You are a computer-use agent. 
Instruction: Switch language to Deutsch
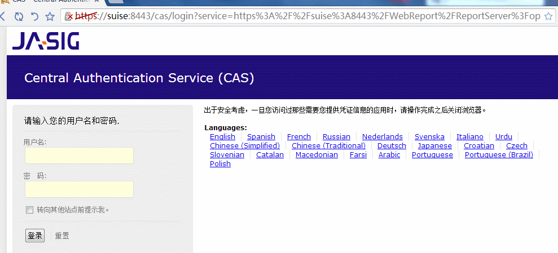(392, 146)
